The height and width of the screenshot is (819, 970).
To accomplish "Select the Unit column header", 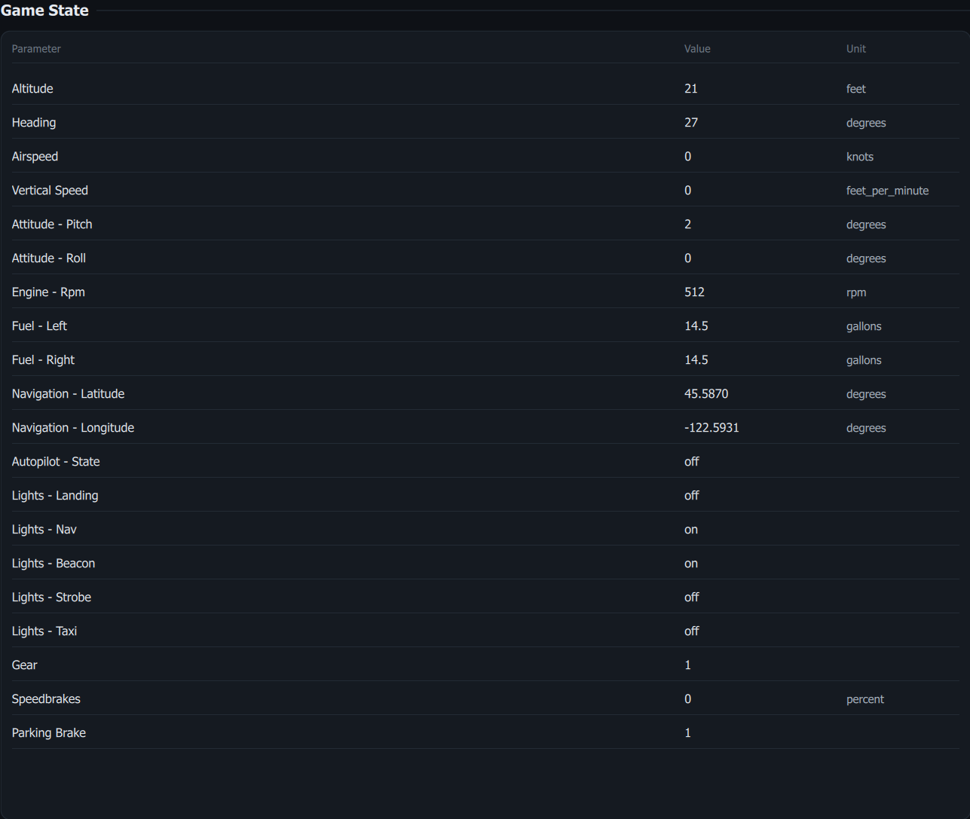I will coord(856,49).
